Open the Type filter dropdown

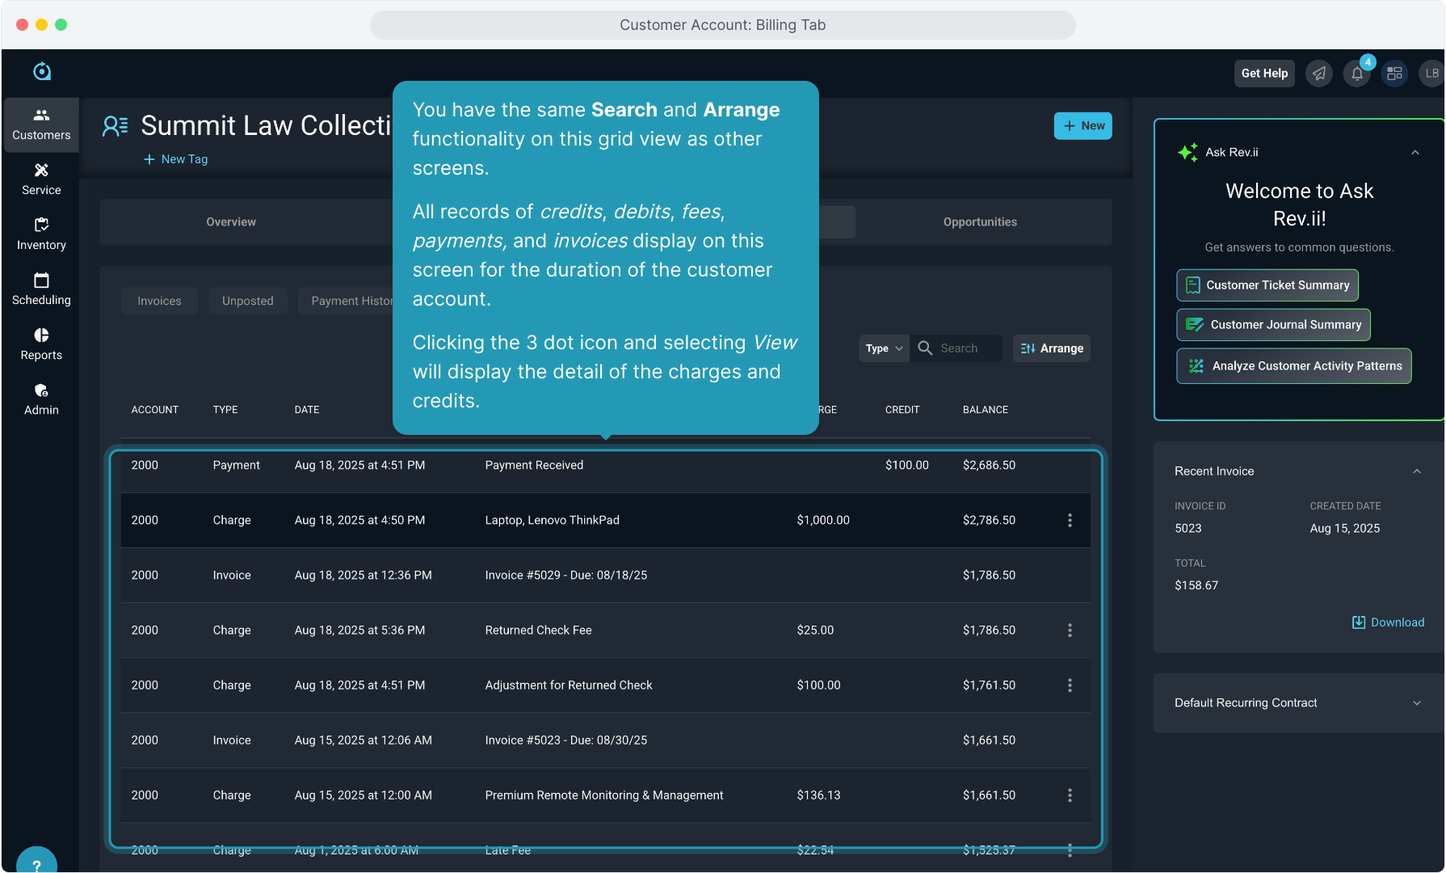[x=884, y=348]
